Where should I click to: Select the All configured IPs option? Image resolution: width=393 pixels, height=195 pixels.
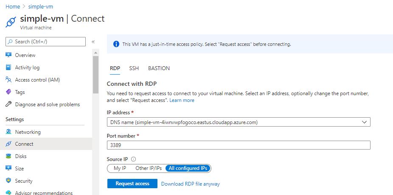pyautogui.click(x=188, y=168)
